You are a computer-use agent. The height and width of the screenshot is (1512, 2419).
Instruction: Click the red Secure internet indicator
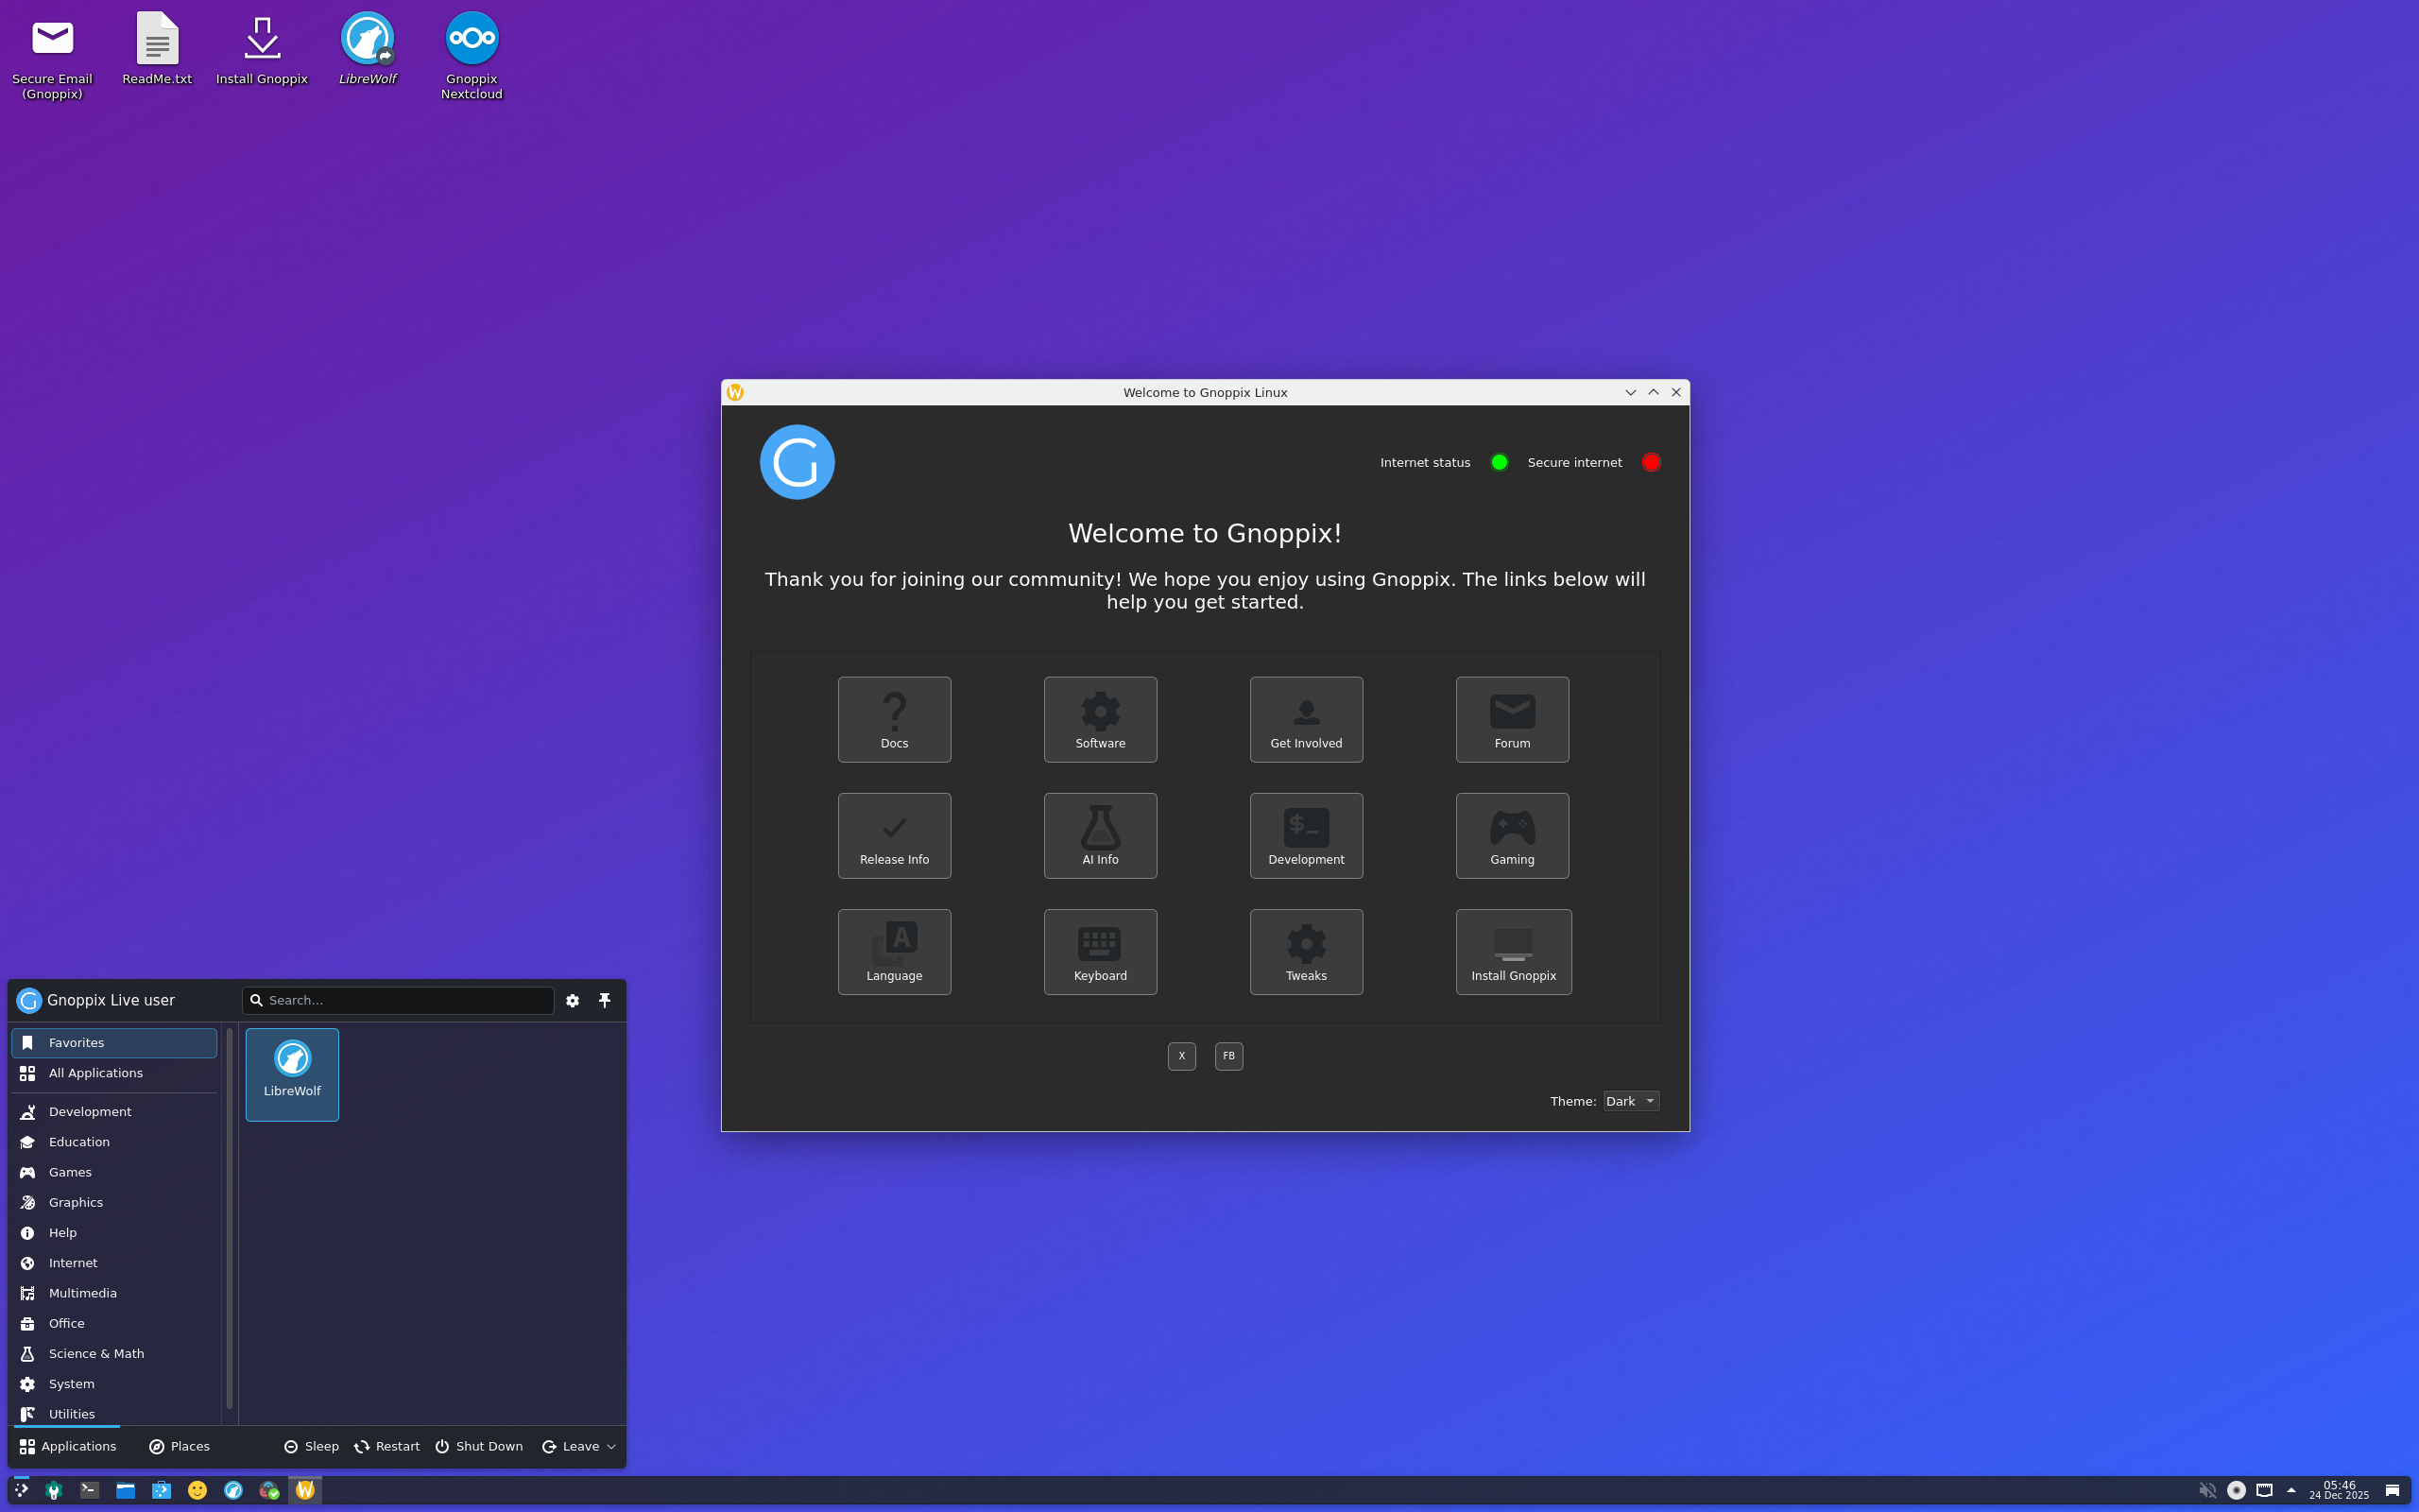pos(1652,462)
